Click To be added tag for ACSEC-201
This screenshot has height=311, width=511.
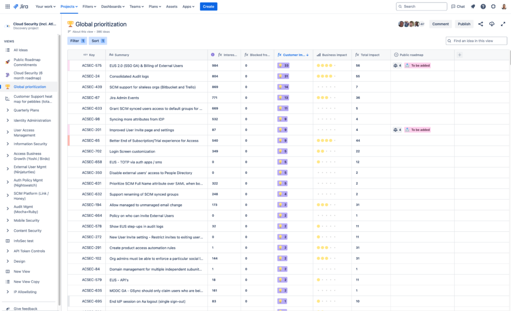[418, 130]
